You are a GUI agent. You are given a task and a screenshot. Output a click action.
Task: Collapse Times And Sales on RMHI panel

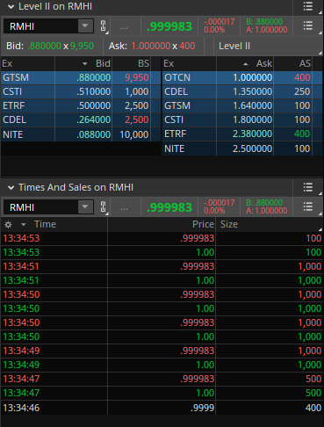pyautogui.click(x=11, y=187)
